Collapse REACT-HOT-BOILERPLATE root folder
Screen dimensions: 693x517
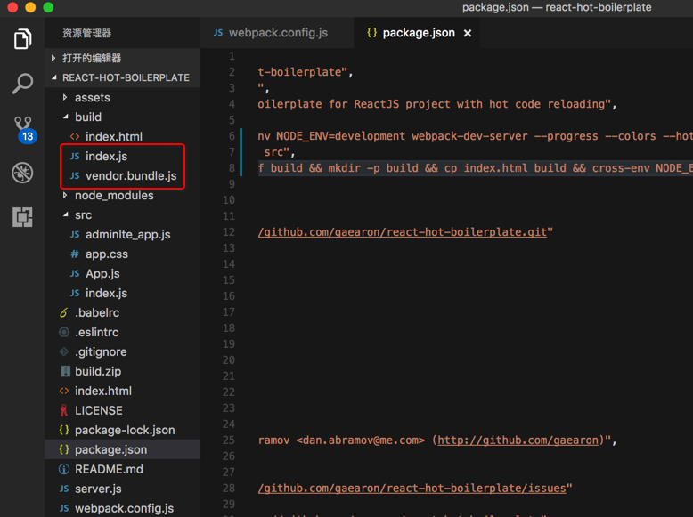(x=122, y=77)
